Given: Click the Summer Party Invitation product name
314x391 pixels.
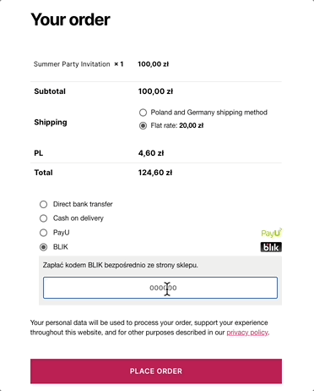Looking at the screenshot, I should point(72,64).
